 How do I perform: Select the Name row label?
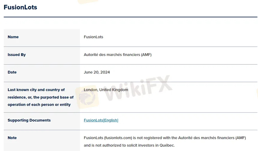point(13,37)
